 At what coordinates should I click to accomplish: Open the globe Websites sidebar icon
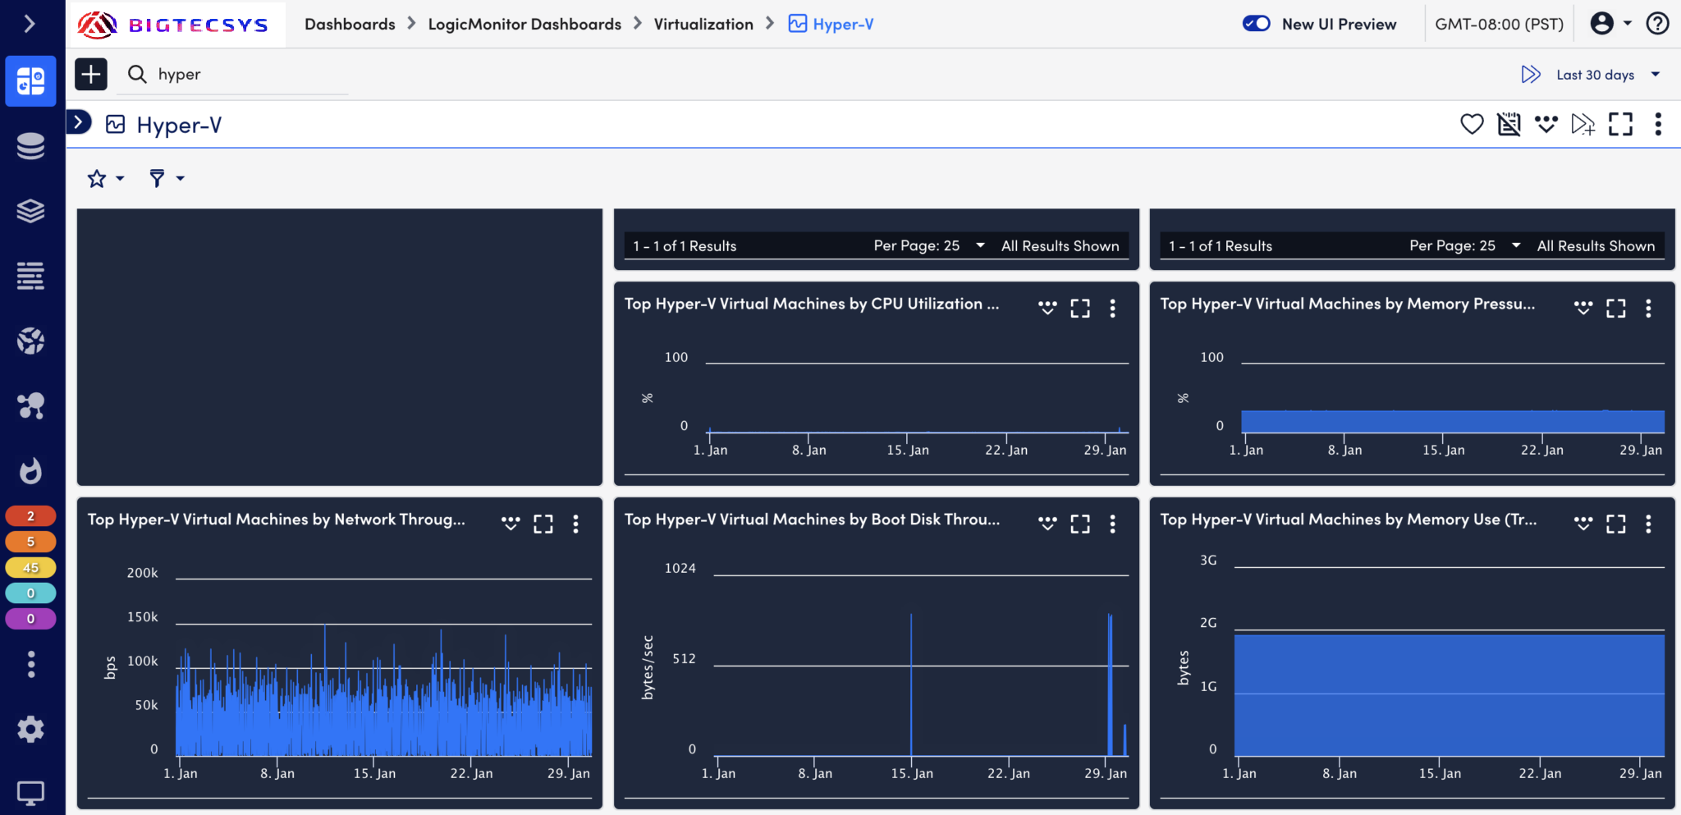pyautogui.click(x=30, y=341)
